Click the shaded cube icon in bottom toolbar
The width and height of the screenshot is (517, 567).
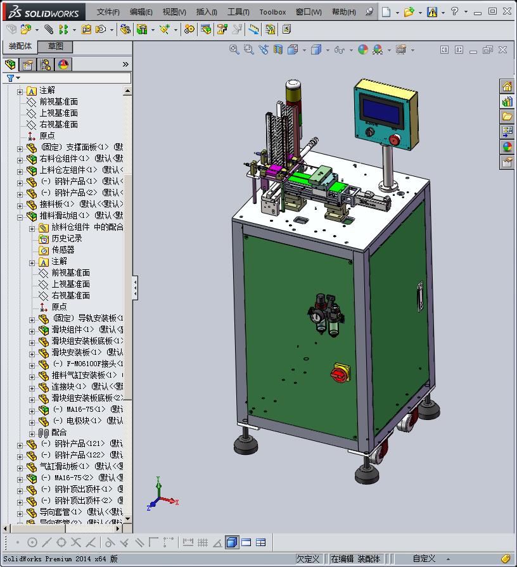pyautogui.click(x=232, y=542)
